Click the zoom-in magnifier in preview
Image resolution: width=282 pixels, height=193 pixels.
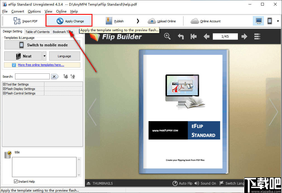point(167,36)
